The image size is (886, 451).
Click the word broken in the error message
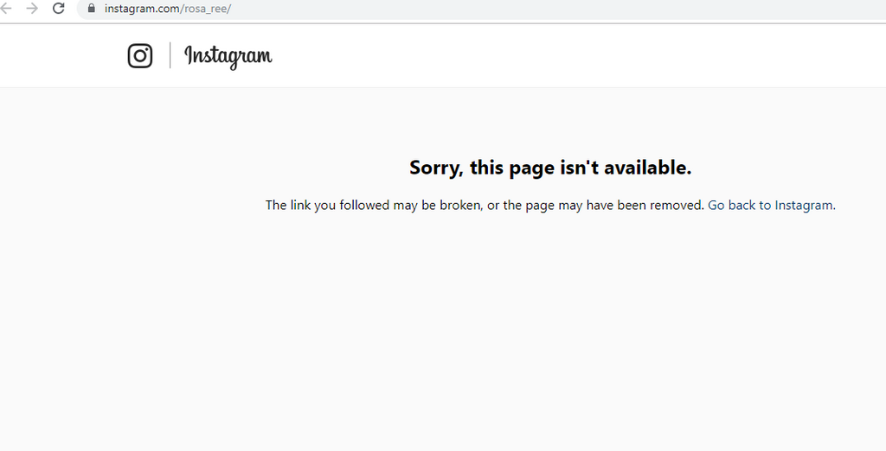coord(460,205)
